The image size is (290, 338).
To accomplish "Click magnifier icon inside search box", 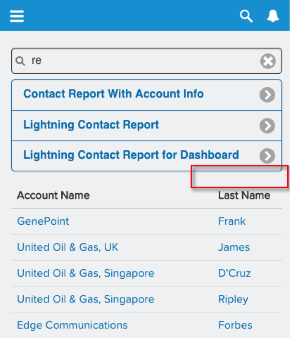I will point(21,61).
